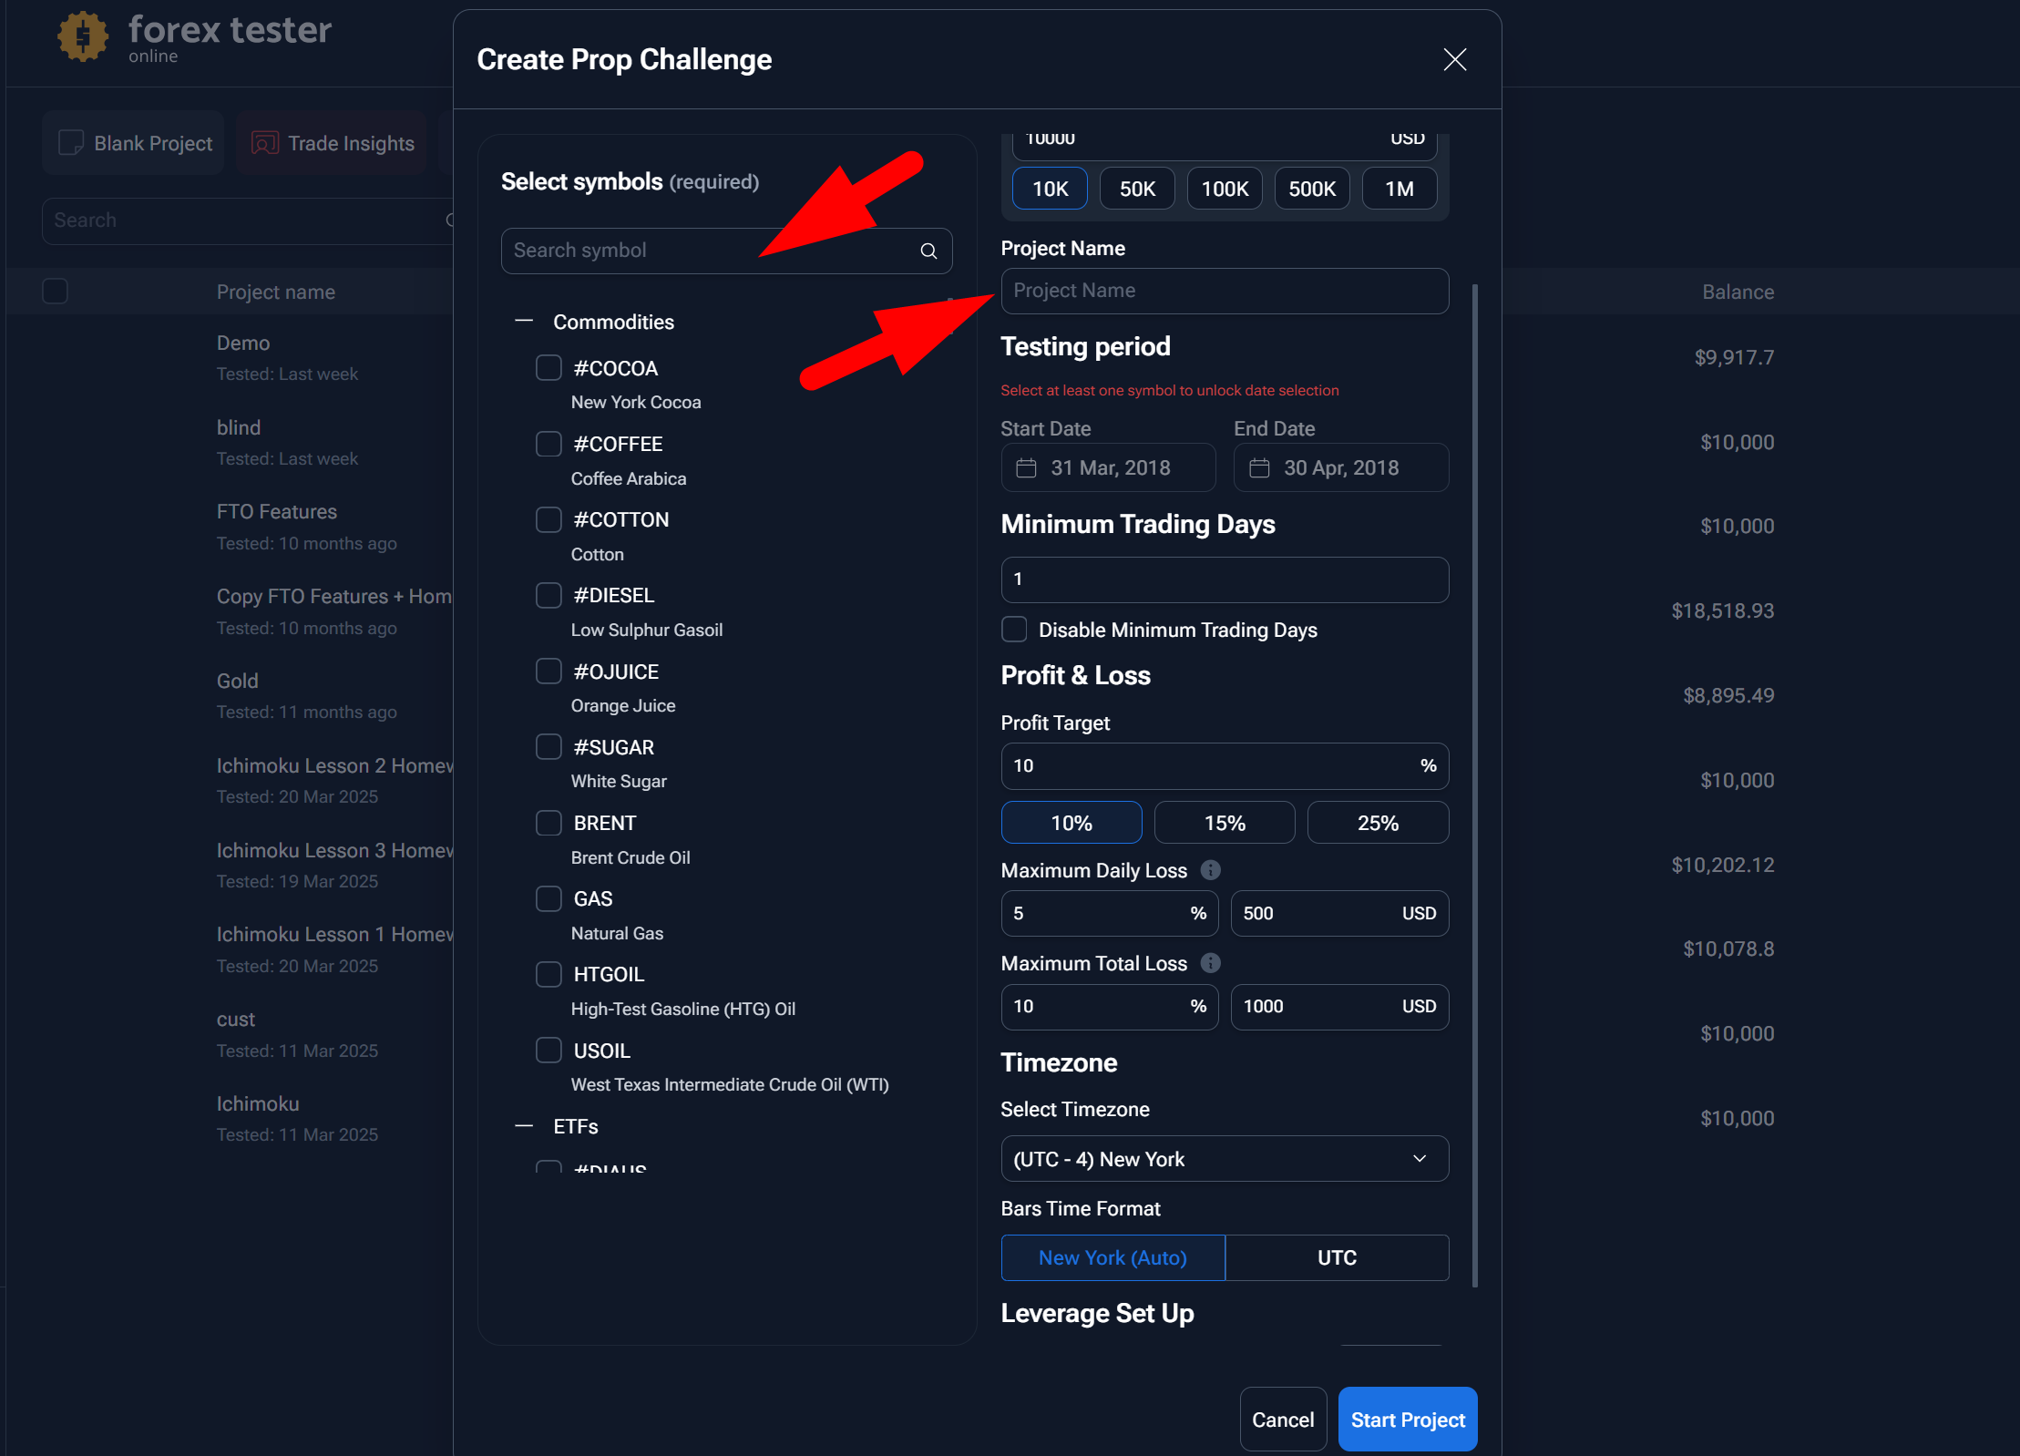This screenshot has height=1456, width=2020.
Task: Check the BRENT symbol checkbox
Action: coord(549,823)
